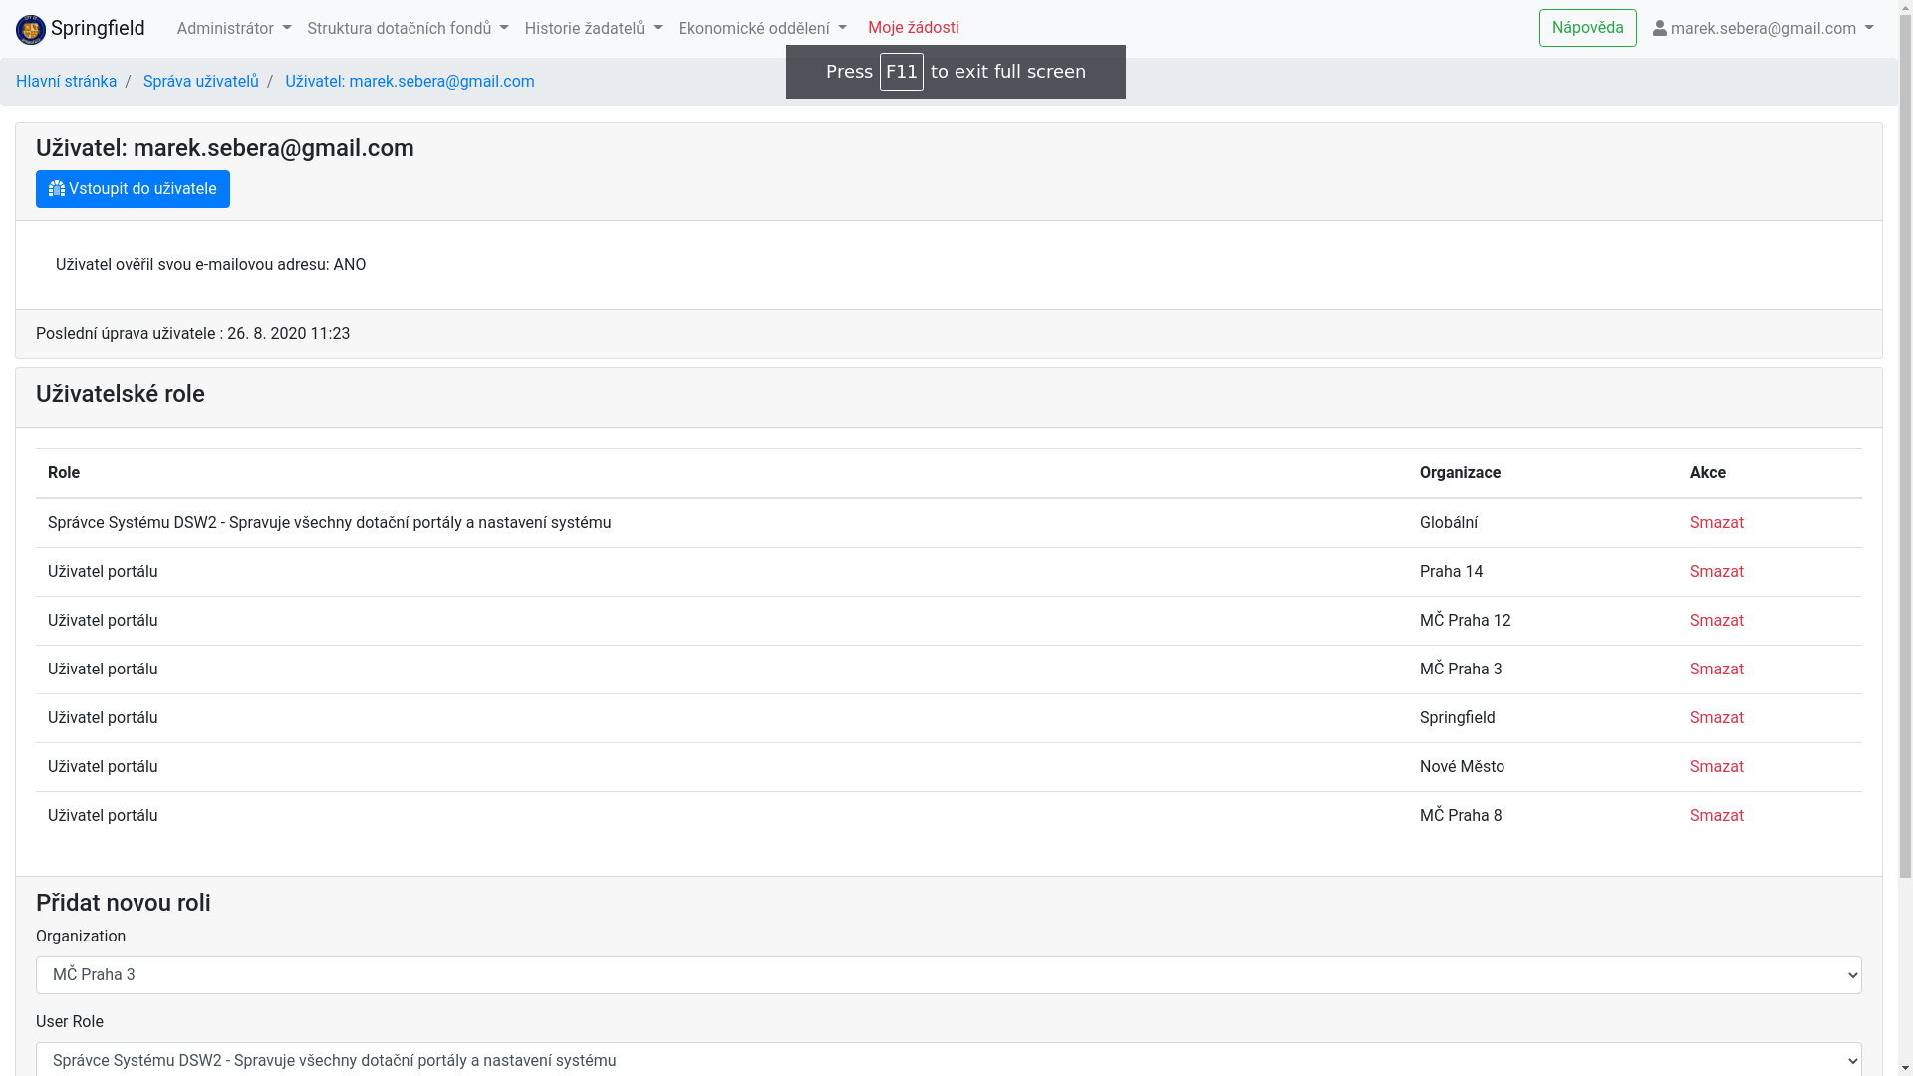Open the Administrátor dropdown menu
1913x1076 pixels.
(234, 29)
